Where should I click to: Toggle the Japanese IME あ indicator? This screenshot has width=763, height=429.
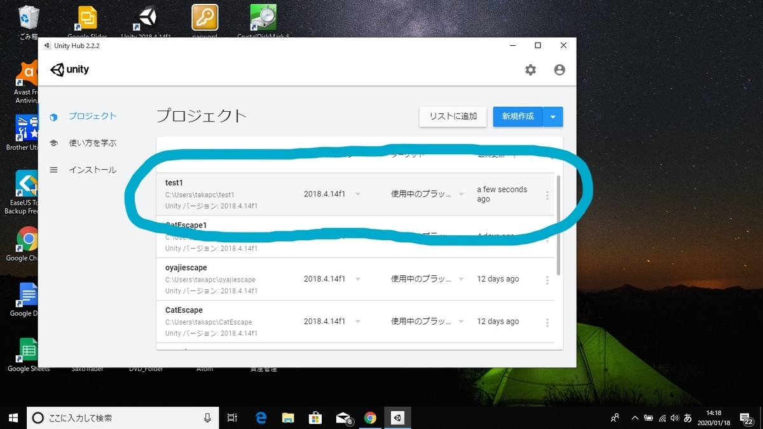click(687, 418)
